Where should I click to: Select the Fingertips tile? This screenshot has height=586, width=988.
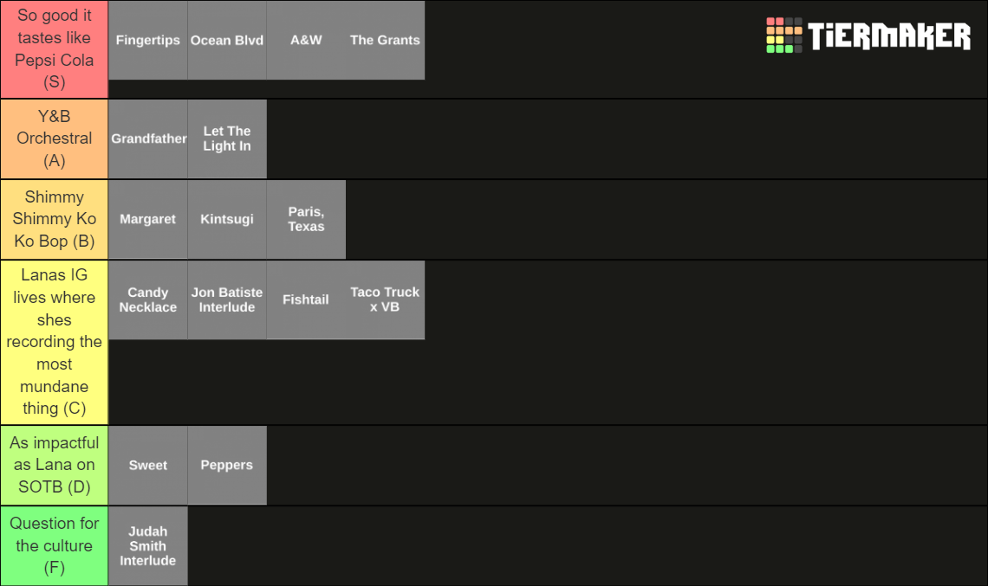coord(148,41)
